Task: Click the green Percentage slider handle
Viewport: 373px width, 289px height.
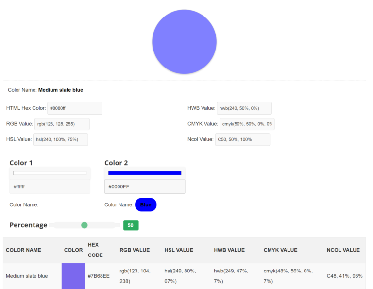Action: click(x=85, y=225)
